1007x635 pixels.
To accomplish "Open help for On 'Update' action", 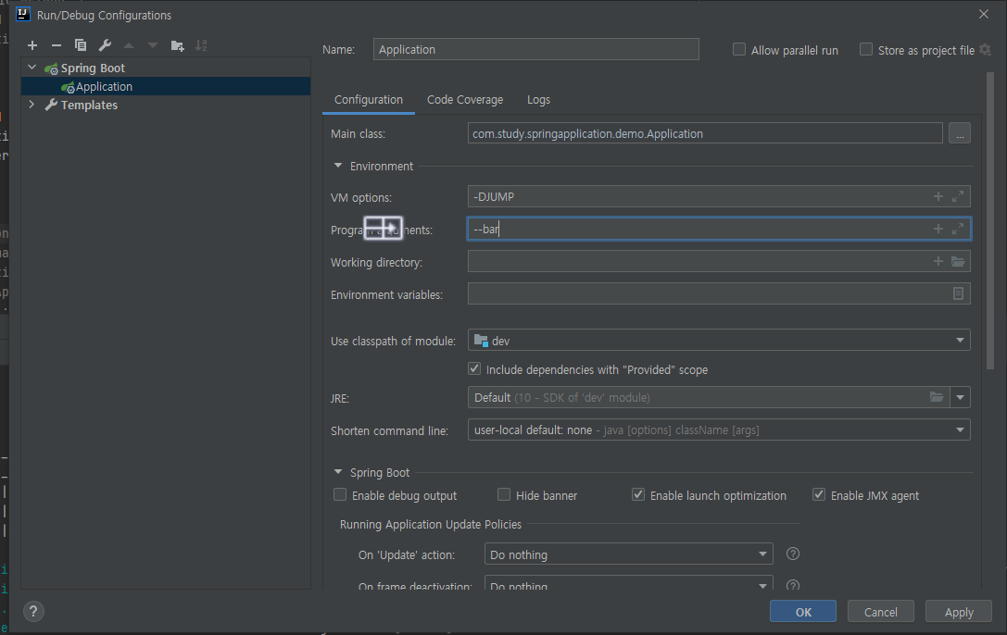I will [793, 554].
